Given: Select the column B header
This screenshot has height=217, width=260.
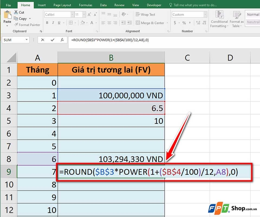Looking at the screenshot, I should click(x=111, y=57).
